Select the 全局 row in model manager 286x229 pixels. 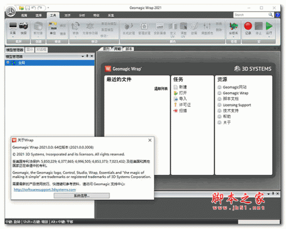point(50,62)
